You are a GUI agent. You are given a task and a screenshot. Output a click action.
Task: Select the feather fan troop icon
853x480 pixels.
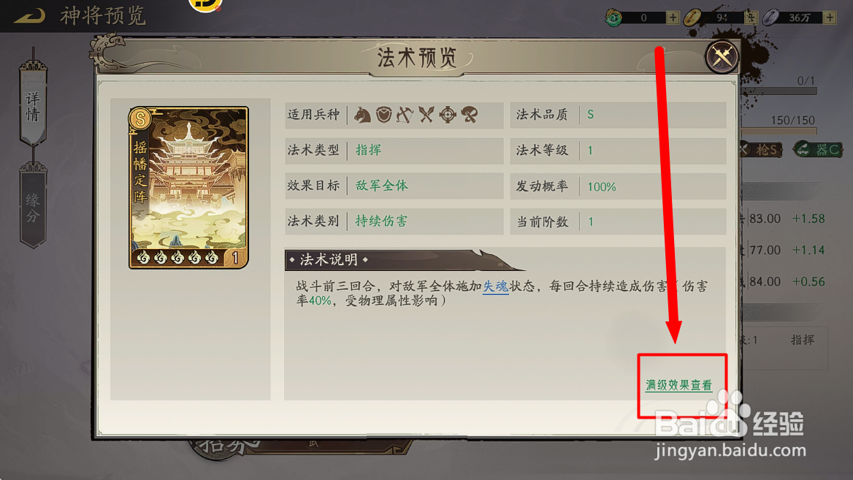tap(470, 115)
